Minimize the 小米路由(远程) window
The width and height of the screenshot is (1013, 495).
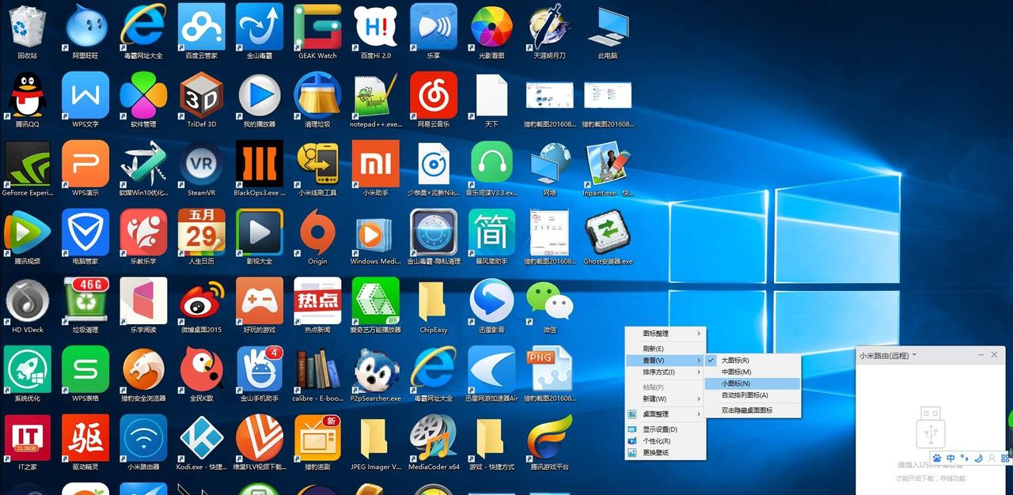click(x=981, y=356)
